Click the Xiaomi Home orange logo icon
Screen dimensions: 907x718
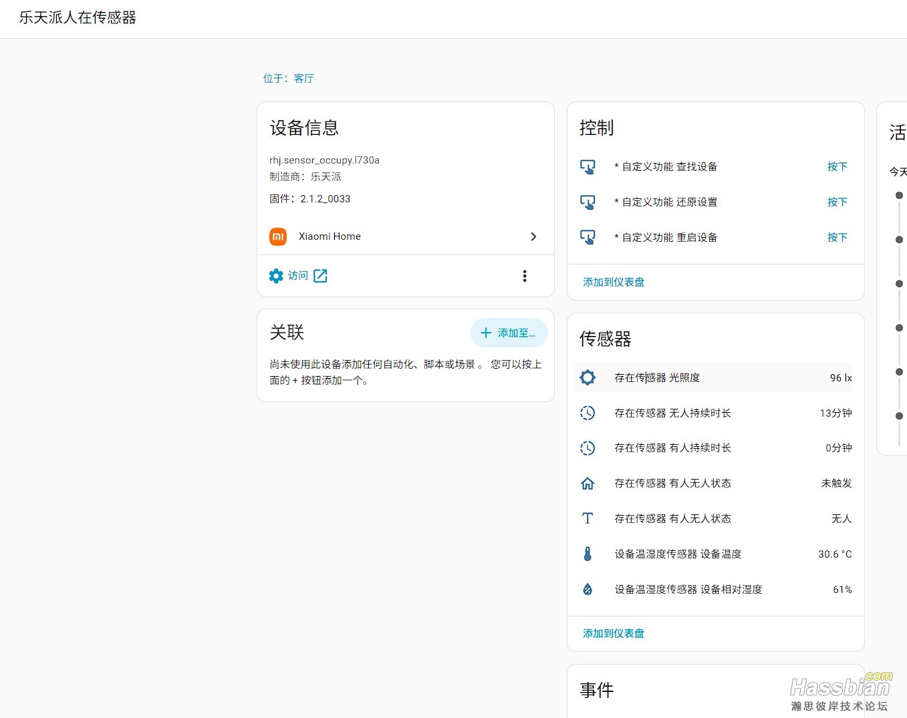point(278,236)
